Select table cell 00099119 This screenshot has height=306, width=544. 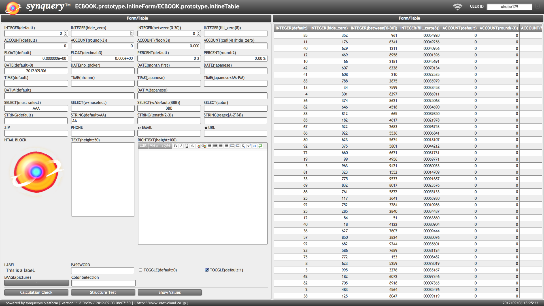click(x=420, y=296)
